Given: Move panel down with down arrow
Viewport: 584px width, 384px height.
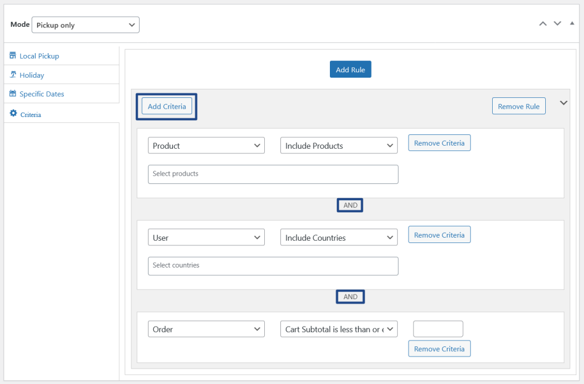Looking at the screenshot, I should click(557, 24).
